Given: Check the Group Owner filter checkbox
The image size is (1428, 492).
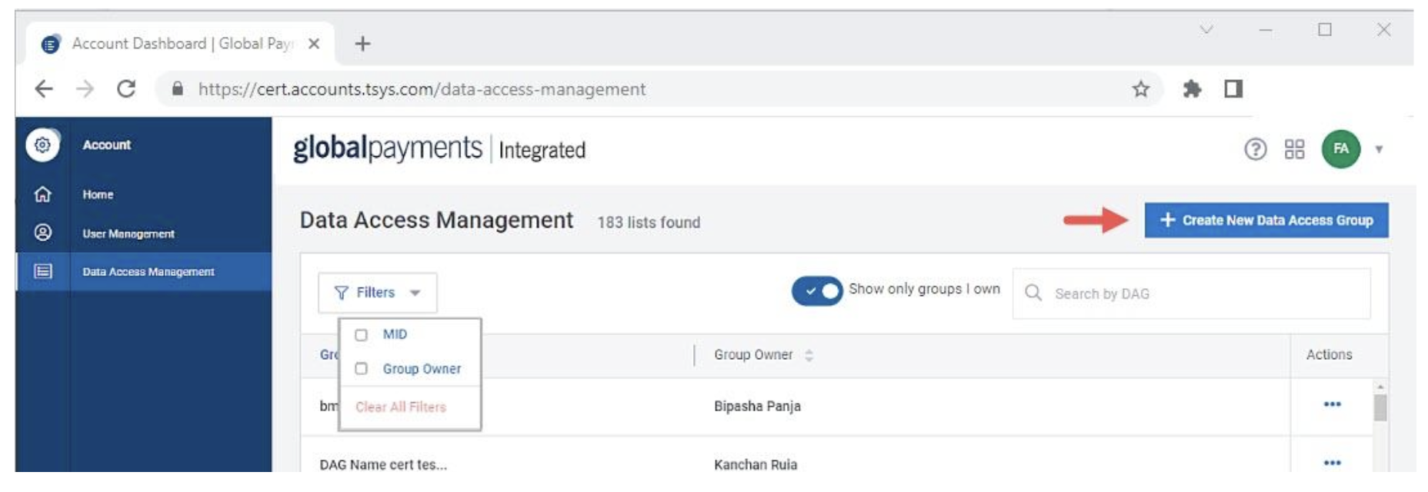Looking at the screenshot, I should [x=362, y=369].
